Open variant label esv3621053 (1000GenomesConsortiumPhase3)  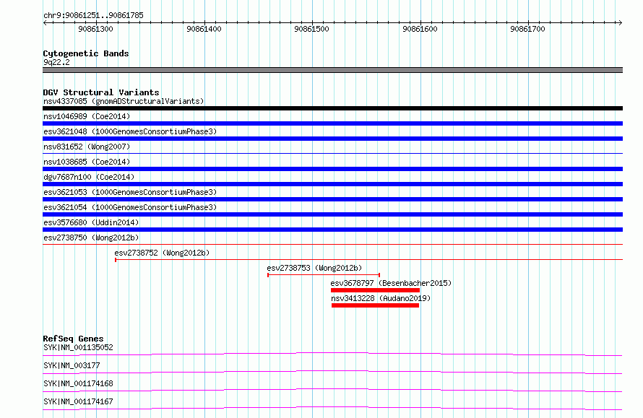coord(130,192)
